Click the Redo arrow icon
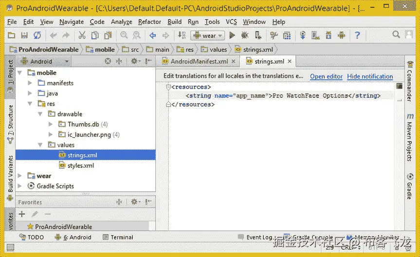 point(66,35)
